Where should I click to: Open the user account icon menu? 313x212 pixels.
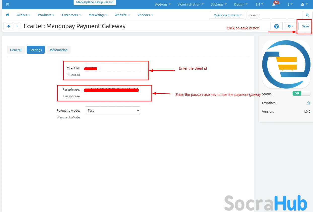pos(304,4)
